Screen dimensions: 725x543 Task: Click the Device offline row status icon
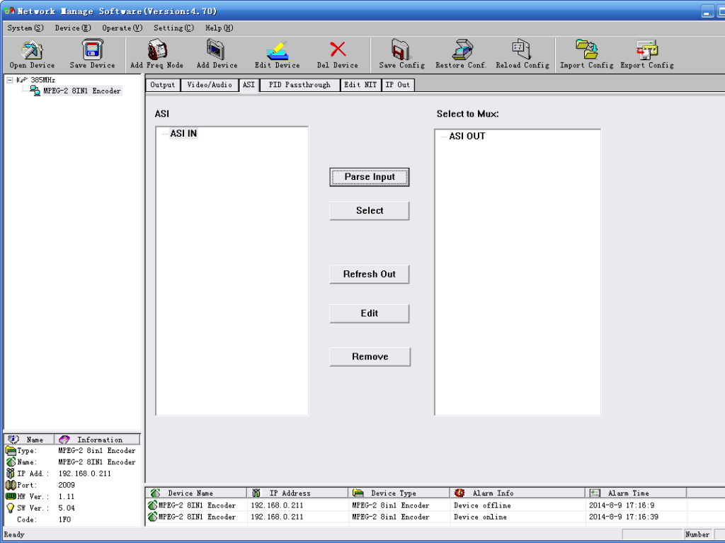pos(152,505)
